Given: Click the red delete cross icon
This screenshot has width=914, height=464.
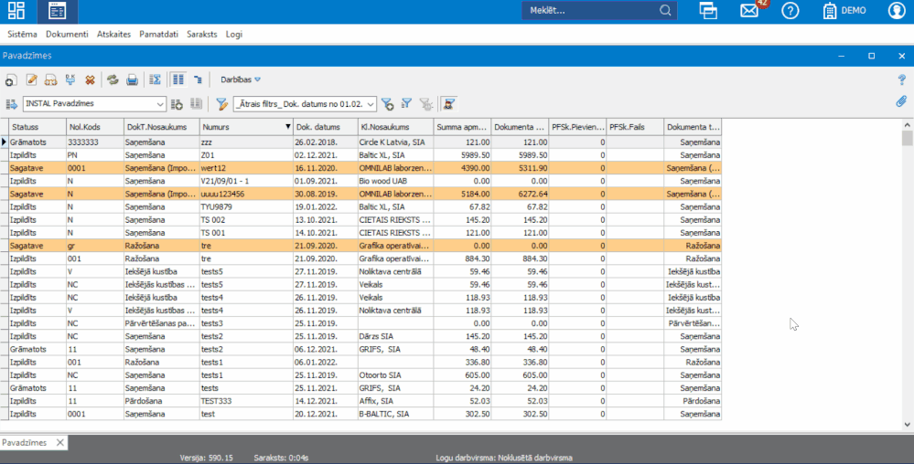Looking at the screenshot, I should [x=90, y=79].
